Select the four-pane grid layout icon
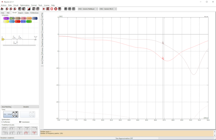The image size is (216, 140). coord(73,9)
